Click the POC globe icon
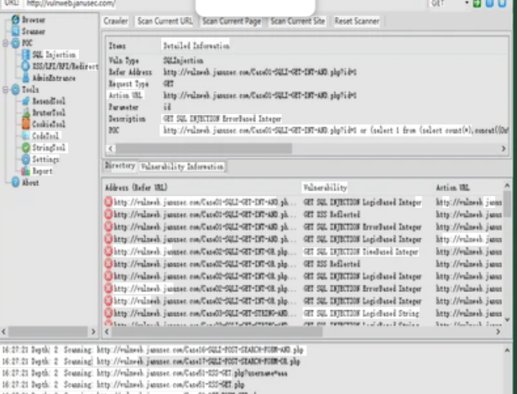Viewport: 517px width, 394px height. [x=15, y=43]
